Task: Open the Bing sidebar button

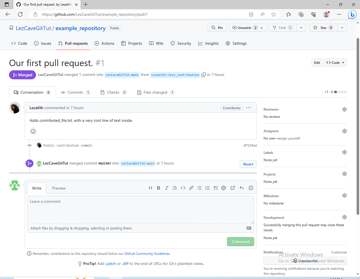Action: [x=352, y=14]
